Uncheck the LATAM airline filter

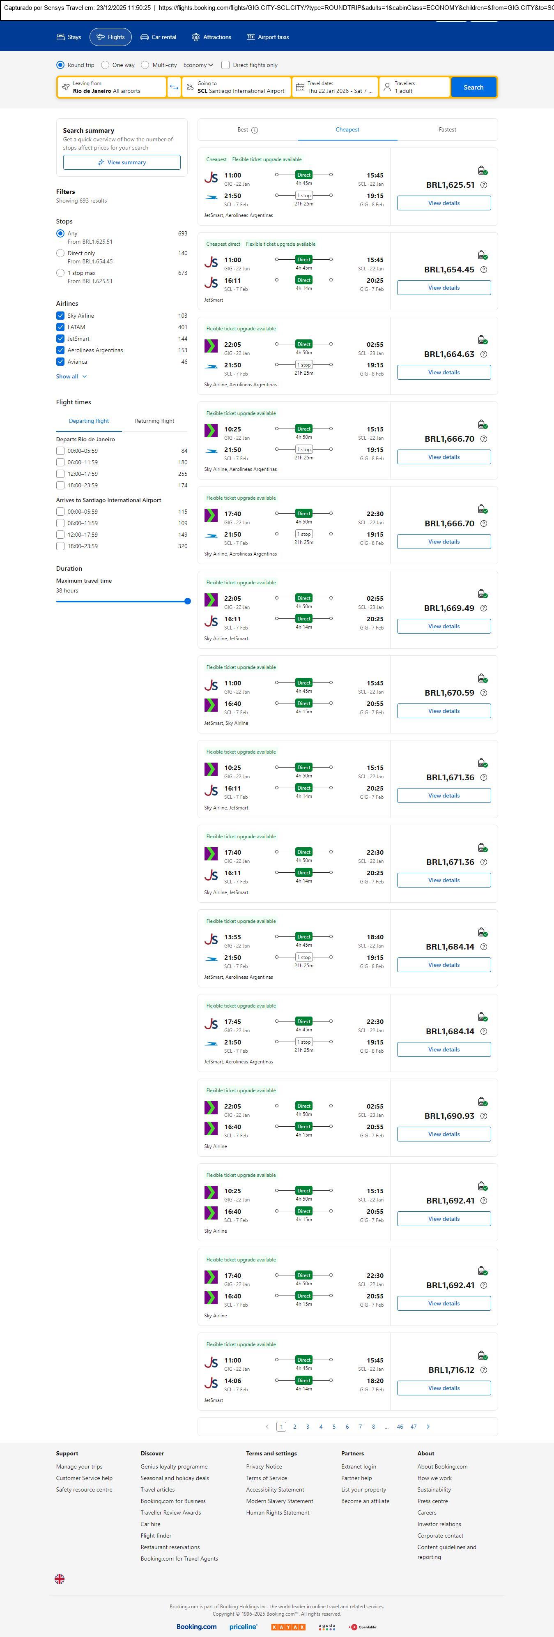60,327
